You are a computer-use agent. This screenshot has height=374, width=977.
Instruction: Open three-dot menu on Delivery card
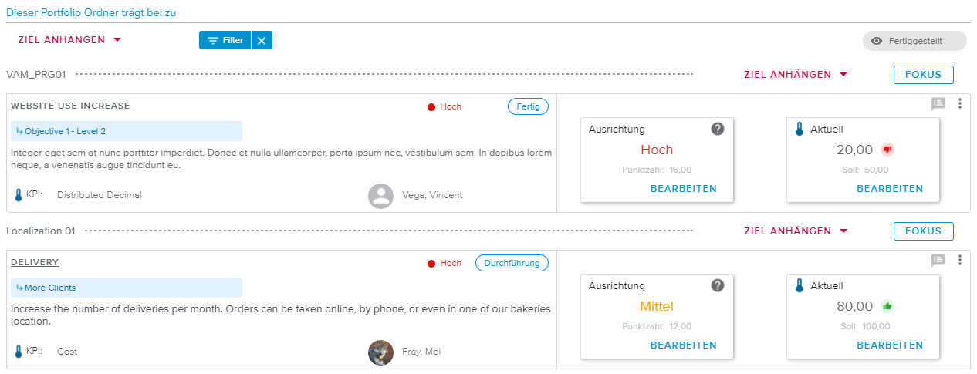click(x=960, y=261)
